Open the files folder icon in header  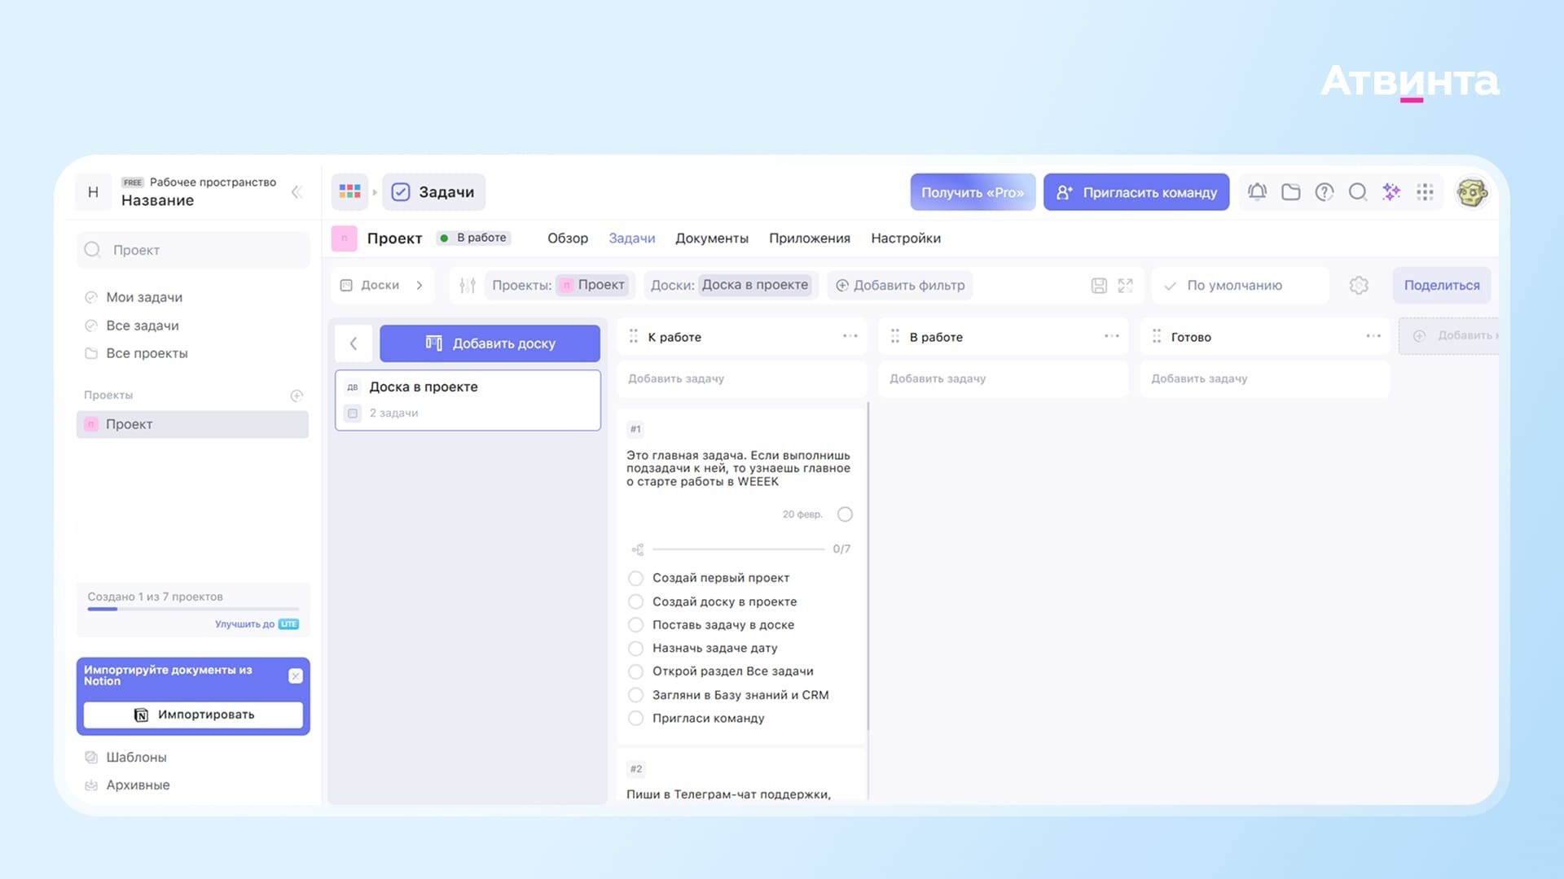click(x=1290, y=192)
